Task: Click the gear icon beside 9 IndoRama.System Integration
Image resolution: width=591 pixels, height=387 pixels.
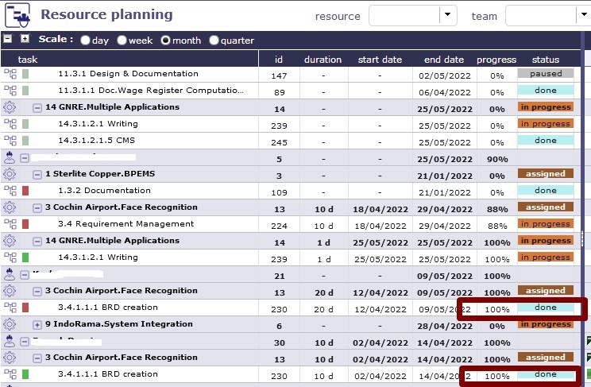Action: pyautogui.click(x=10, y=324)
